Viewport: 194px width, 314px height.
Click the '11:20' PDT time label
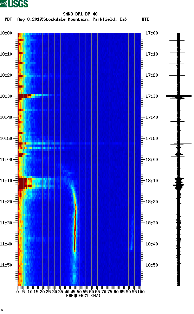[x=6, y=202]
